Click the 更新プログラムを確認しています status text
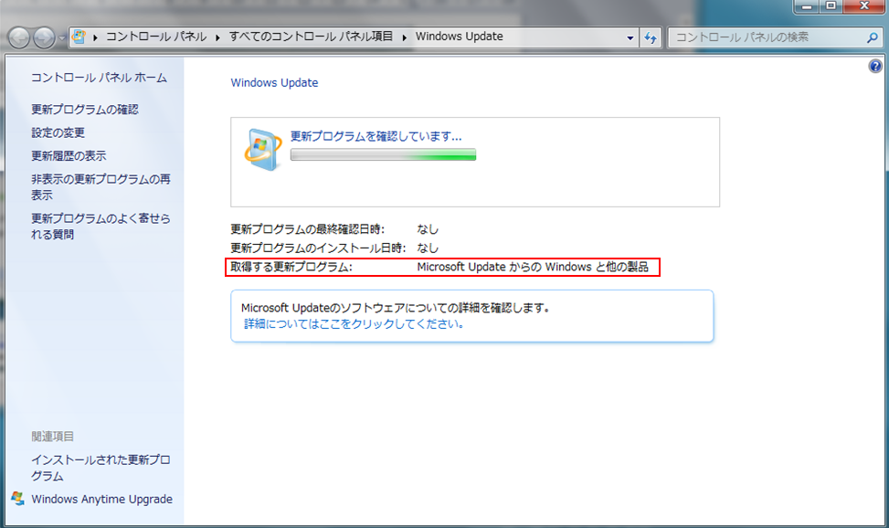Image resolution: width=889 pixels, height=528 pixels. coord(376,137)
